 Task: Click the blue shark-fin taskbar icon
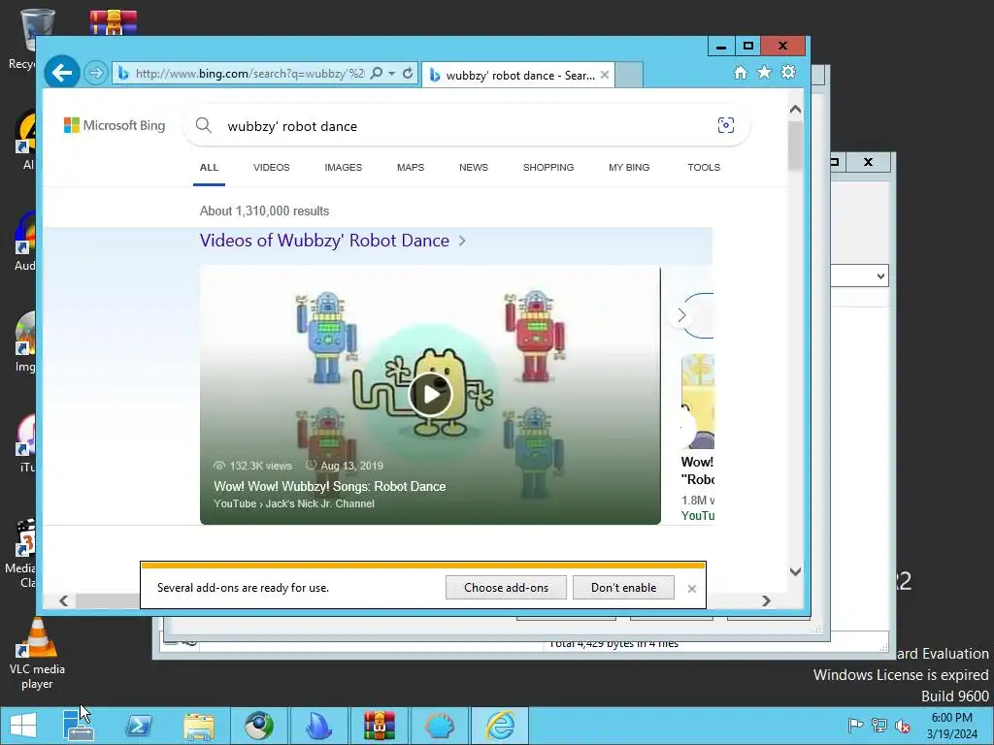point(318,726)
